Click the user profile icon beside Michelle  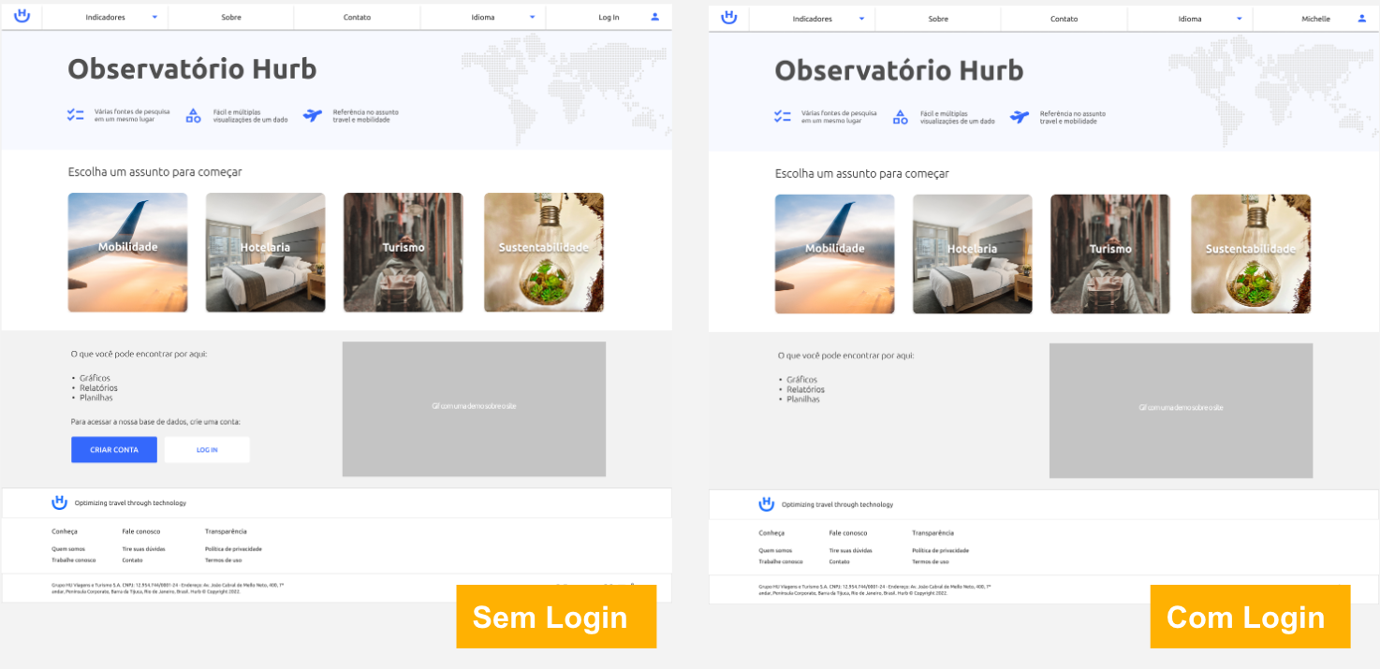point(1362,18)
